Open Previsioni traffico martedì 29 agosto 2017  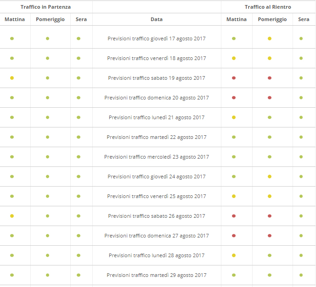tap(157, 275)
